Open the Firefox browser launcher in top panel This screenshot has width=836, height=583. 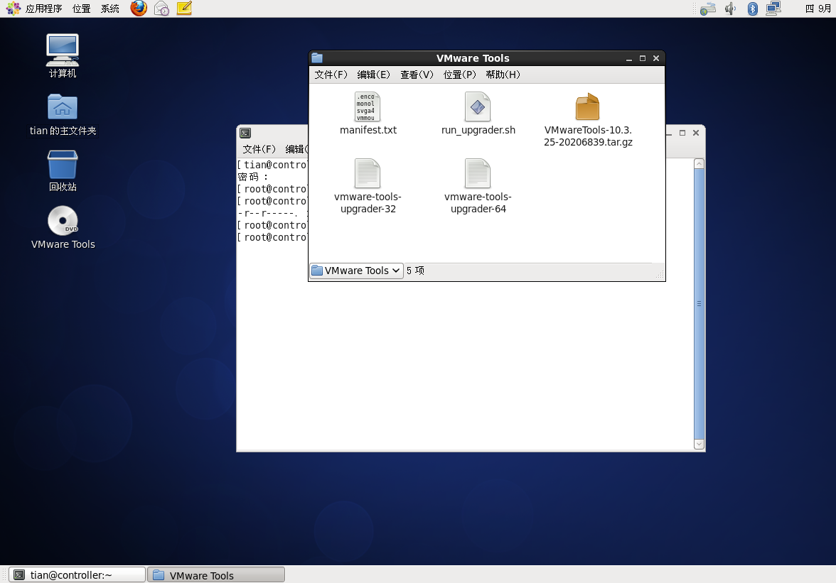(x=139, y=9)
